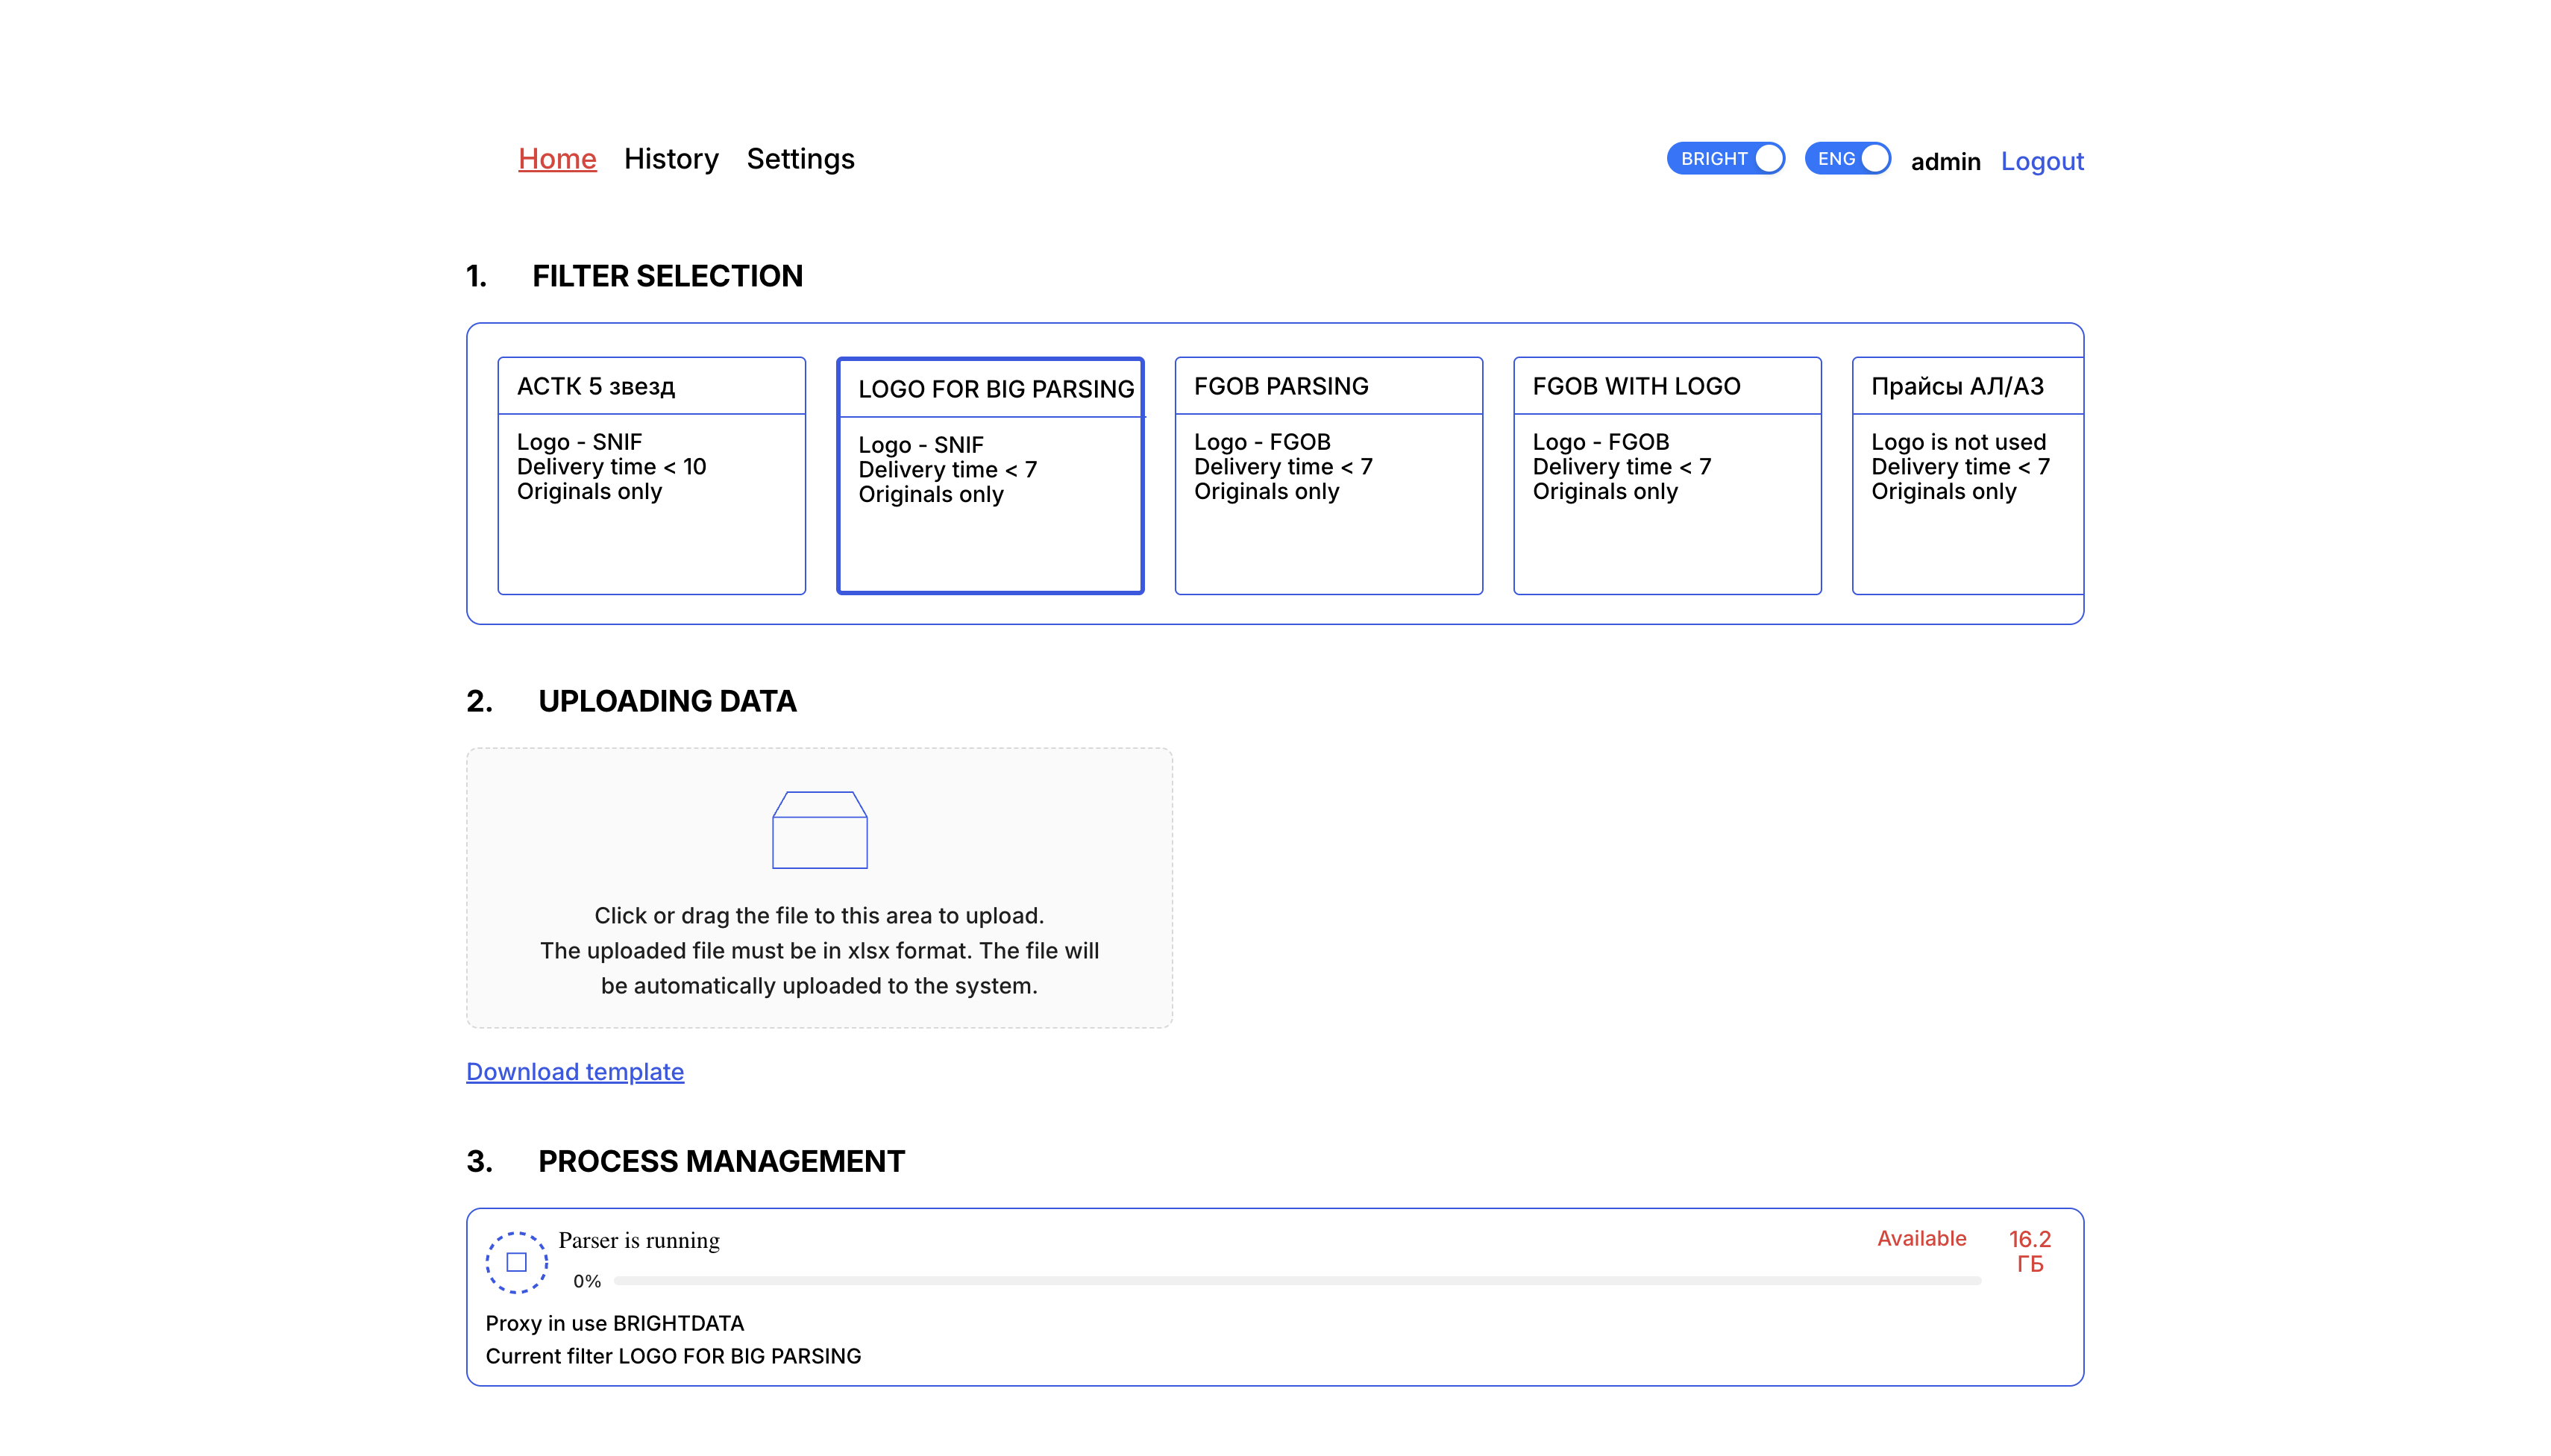Toggle the BRIGHT theme switch
The image size is (2551, 1456).
pos(1725,159)
